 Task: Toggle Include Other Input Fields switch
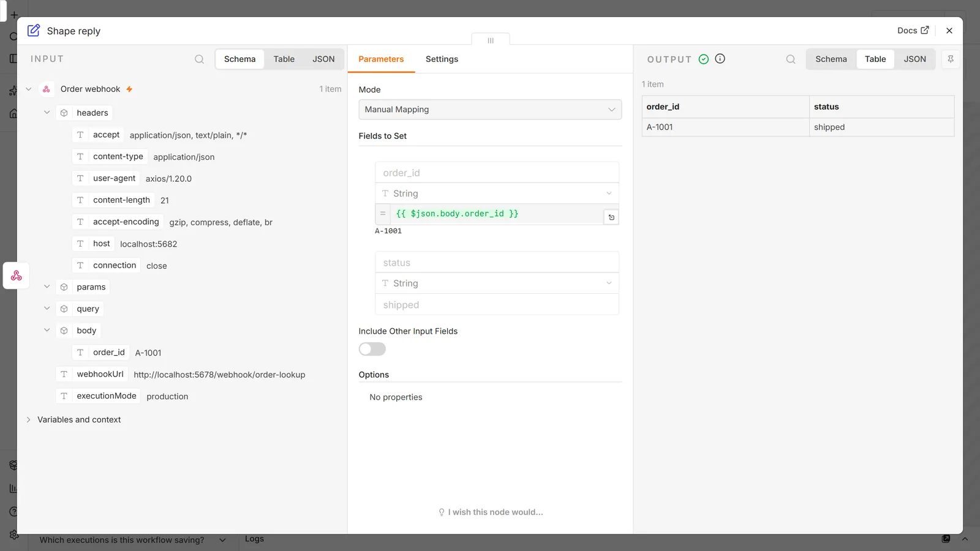point(372,349)
